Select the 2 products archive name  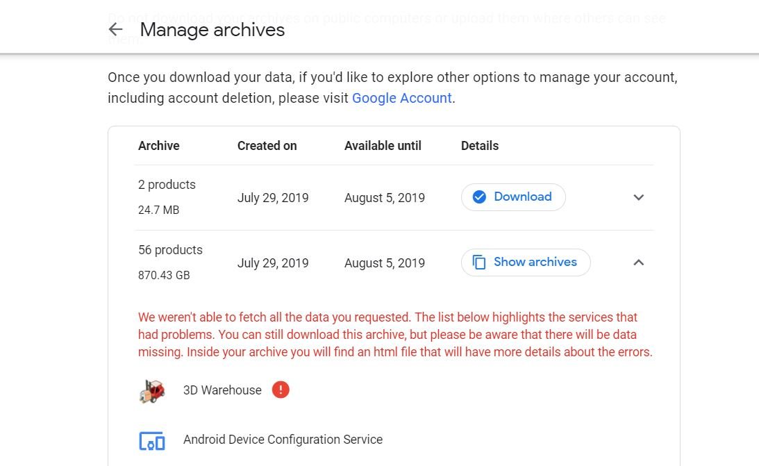click(167, 185)
